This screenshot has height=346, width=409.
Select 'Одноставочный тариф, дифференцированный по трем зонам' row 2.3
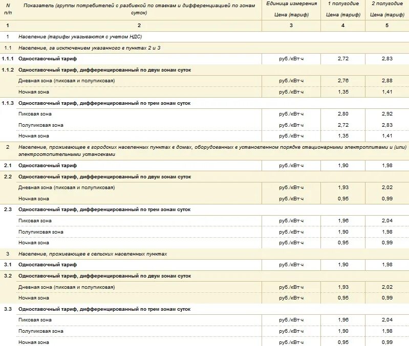[104, 210]
